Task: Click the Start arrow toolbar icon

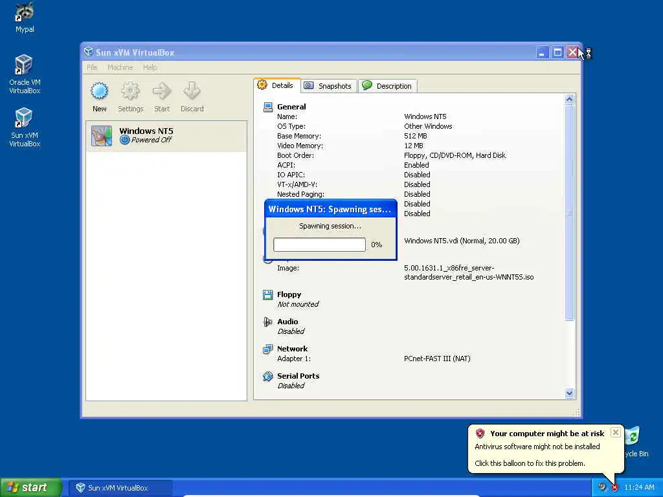Action: [161, 91]
